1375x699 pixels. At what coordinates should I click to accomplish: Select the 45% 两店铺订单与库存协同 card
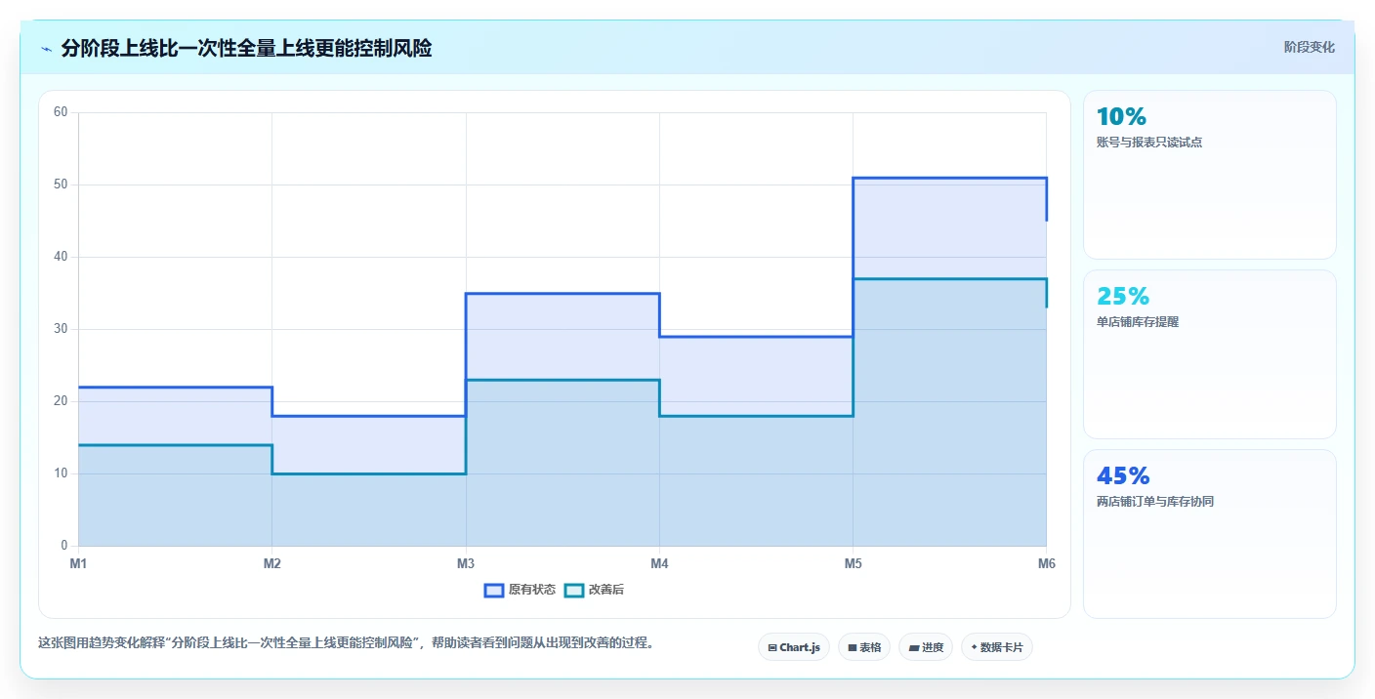[x=1209, y=534]
